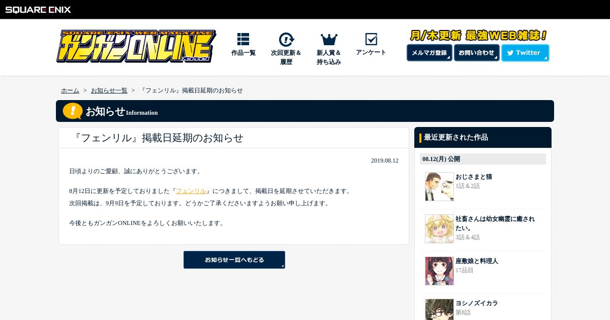Click the 月/木更新 最強WEB雑誌 banner
Image resolution: width=610 pixels, height=320 pixels.
tap(478, 36)
